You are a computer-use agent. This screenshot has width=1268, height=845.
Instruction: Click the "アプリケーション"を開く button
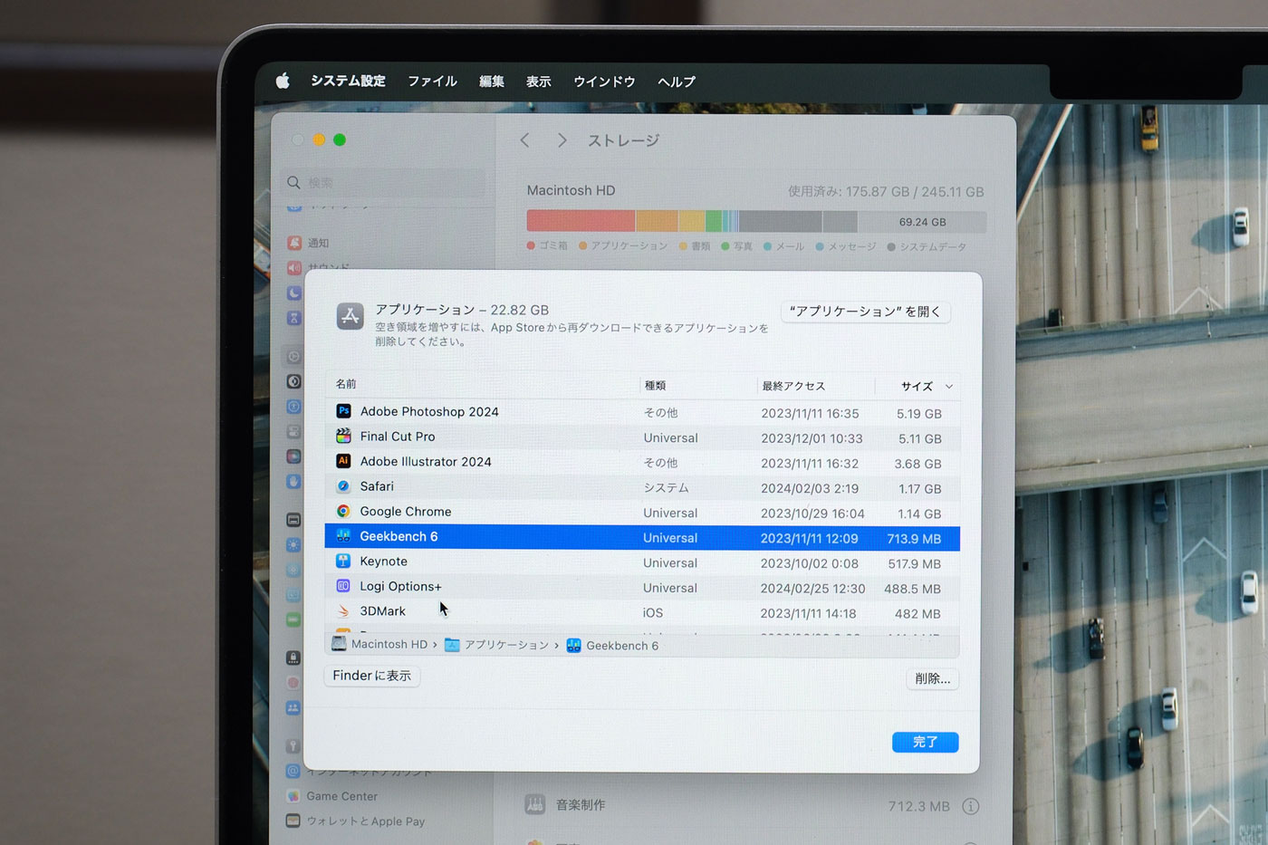tap(865, 312)
